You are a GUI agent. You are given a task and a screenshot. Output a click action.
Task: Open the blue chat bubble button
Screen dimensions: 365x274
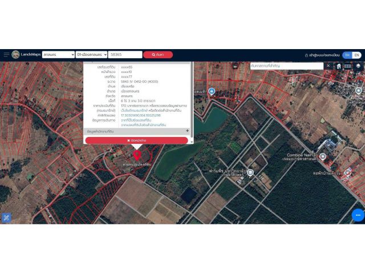pyautogui.click(x=358, y=215)
